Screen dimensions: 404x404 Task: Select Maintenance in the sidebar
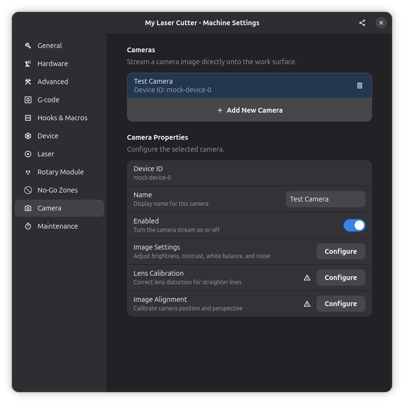click(x=59, y=226)
